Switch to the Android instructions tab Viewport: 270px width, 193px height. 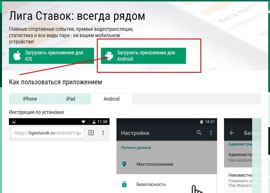click(x=112, y=99)
